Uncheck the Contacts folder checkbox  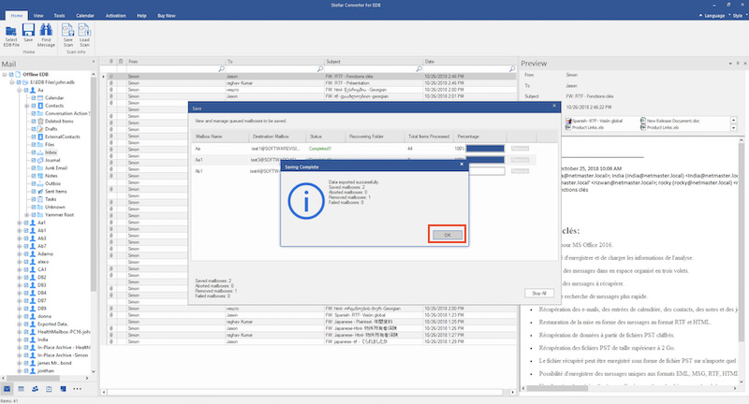[x=34, y=106]
